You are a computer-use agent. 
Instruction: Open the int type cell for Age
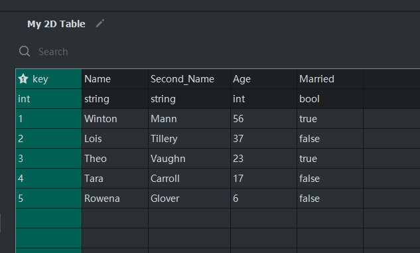coord(263,99)
